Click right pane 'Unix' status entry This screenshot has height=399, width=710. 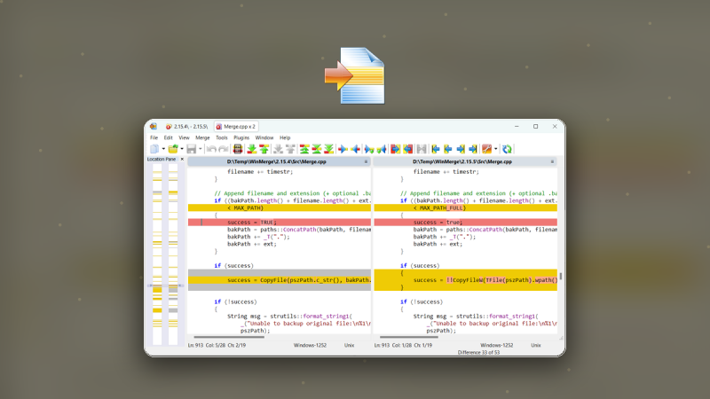pos(536,345)
